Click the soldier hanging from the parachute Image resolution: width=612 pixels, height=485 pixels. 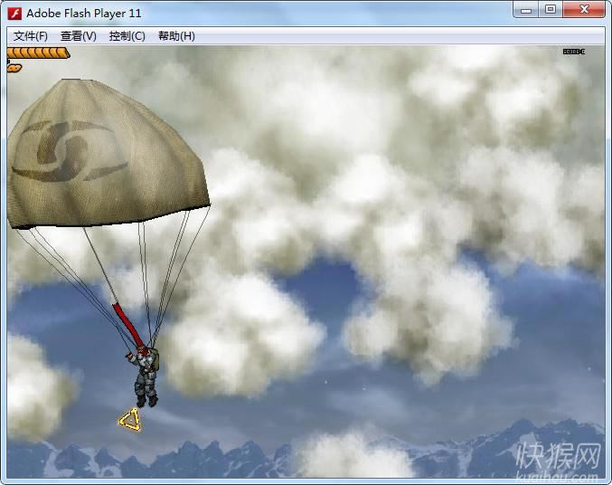tap(145, 376)
